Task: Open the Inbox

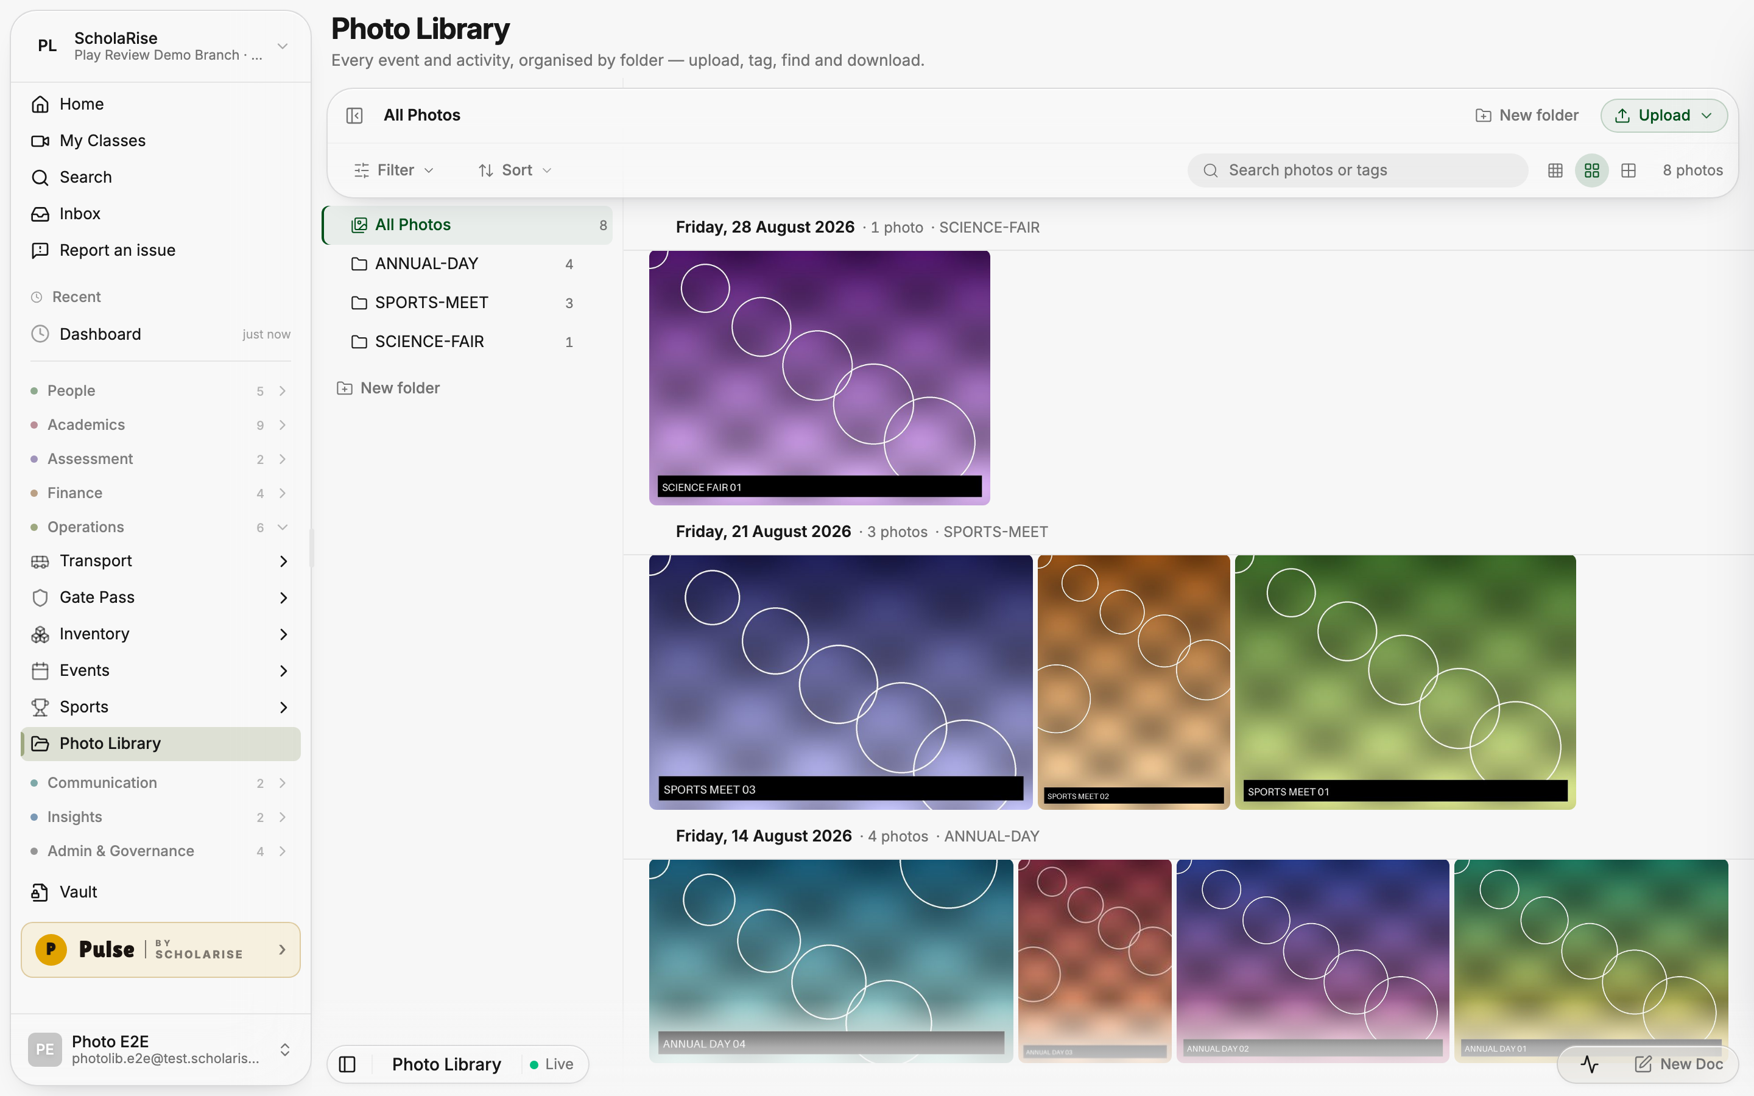Action: tap(161, 214)
